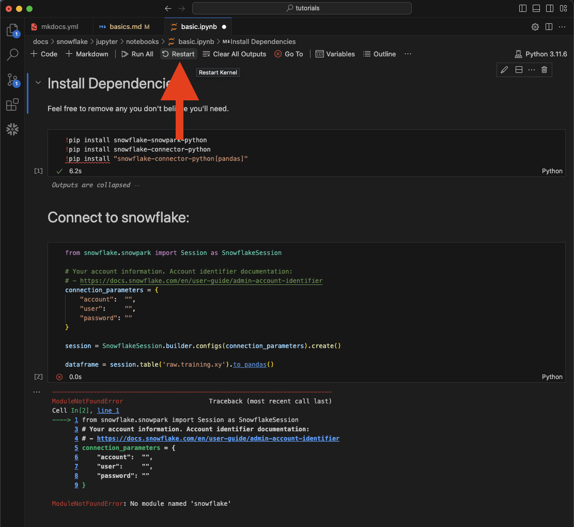
Task: Click the tutorials command center search box
Action: (302, 8)
